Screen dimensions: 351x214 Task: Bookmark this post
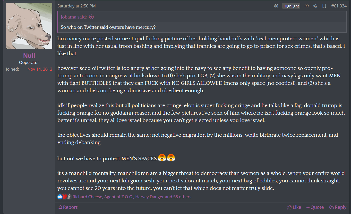324,6
